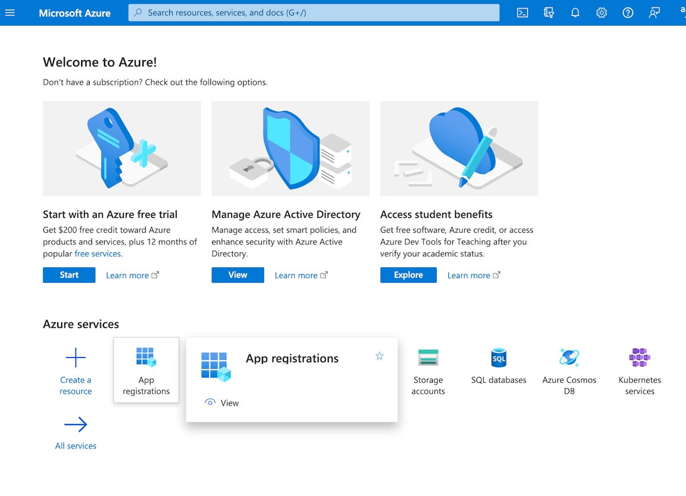Click the Explore student benefits button
This screenshot has height=496, width=686.
[408, 275]
